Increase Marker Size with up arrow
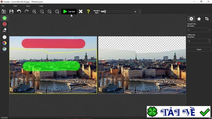 140,11
